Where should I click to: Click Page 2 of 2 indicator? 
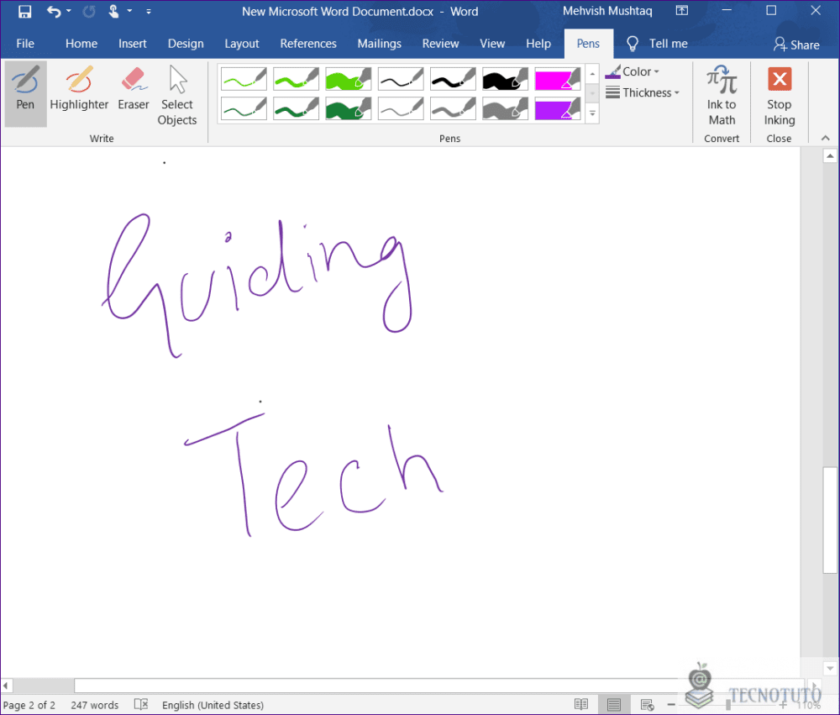click(29, 705)
